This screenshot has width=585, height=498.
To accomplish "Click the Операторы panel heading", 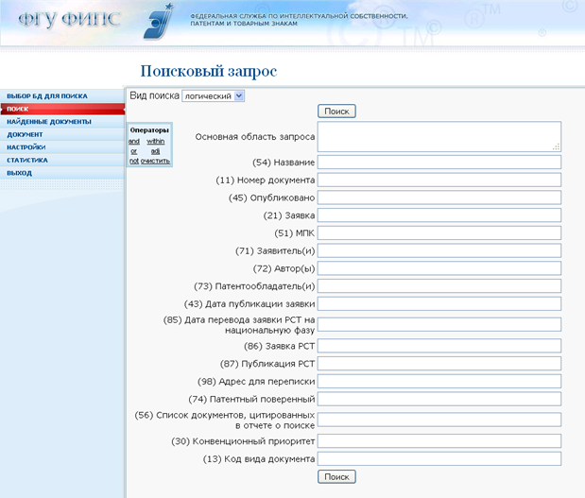I will tap(149, 130).
